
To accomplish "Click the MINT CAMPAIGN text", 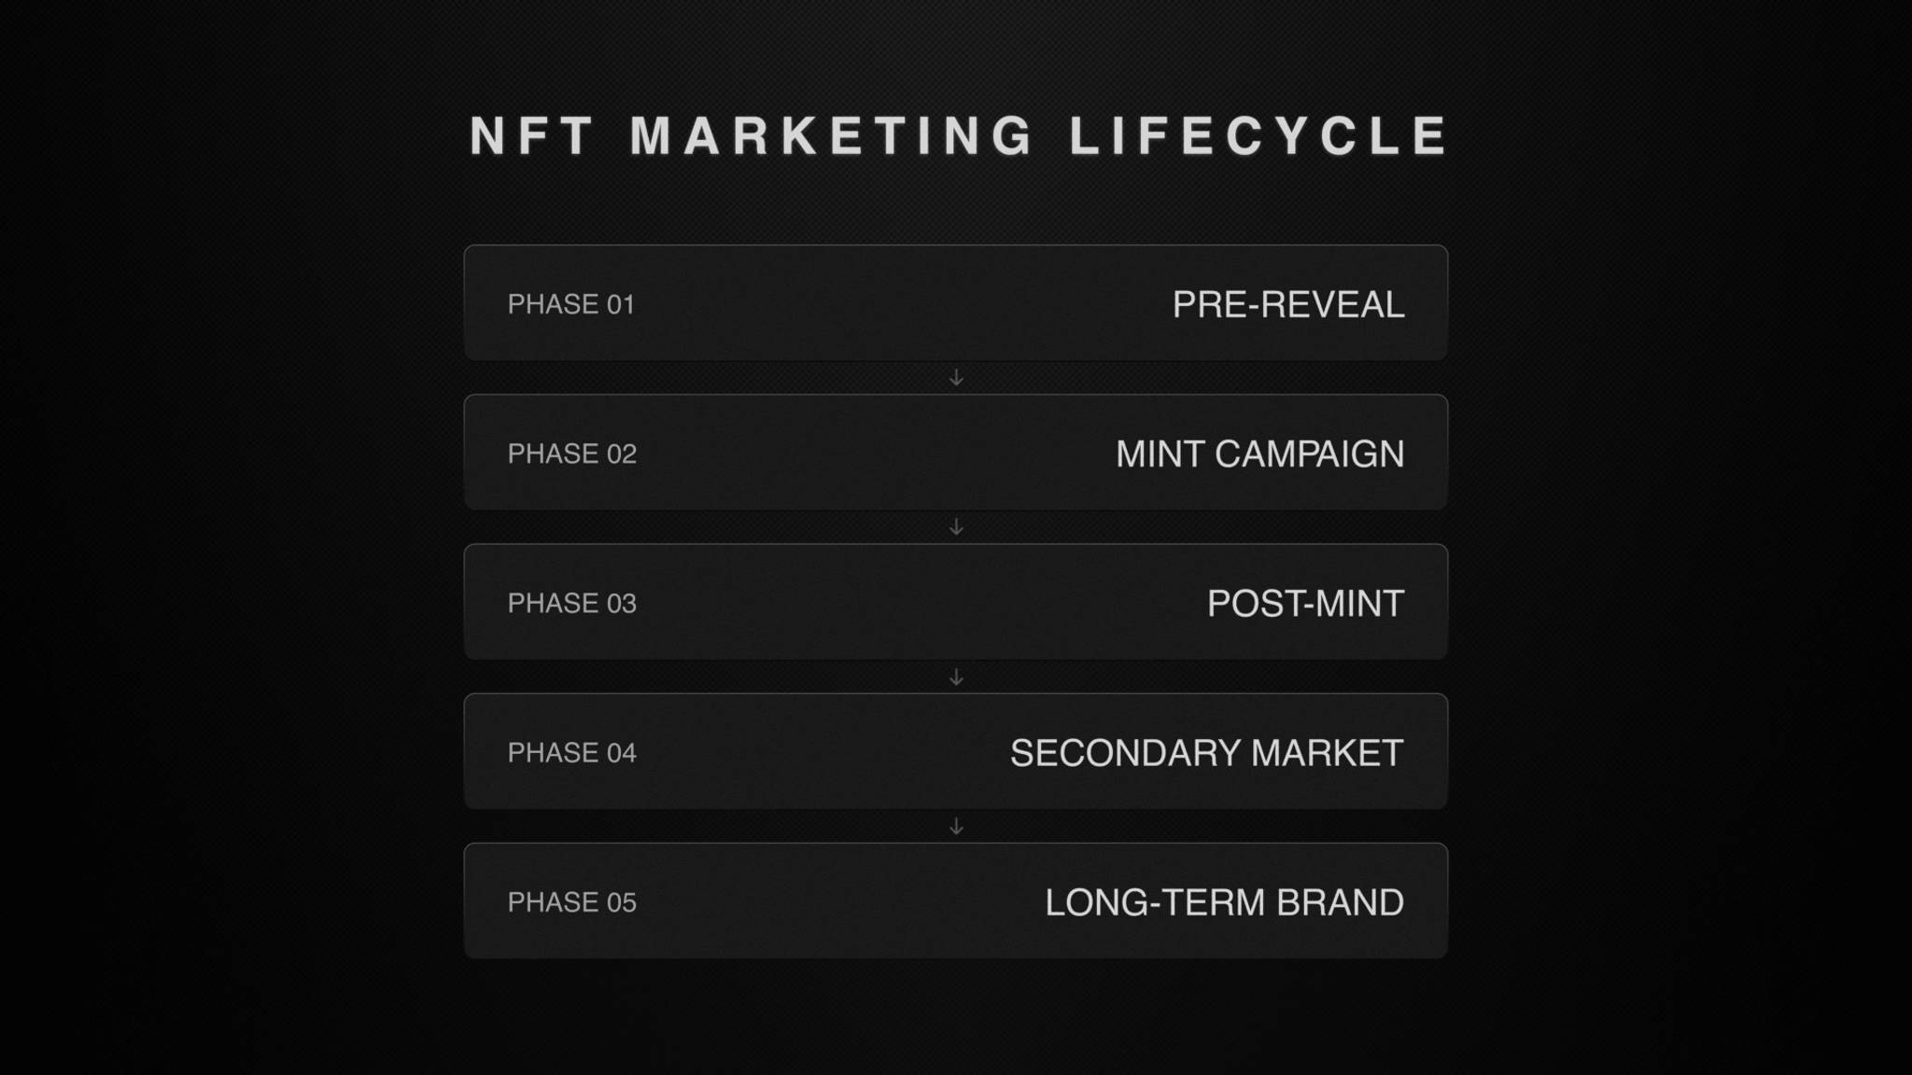I will (x=1260, y=454).
